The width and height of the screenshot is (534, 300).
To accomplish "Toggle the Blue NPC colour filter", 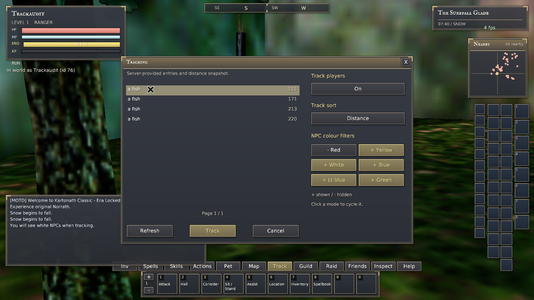I will coord(381,165).
